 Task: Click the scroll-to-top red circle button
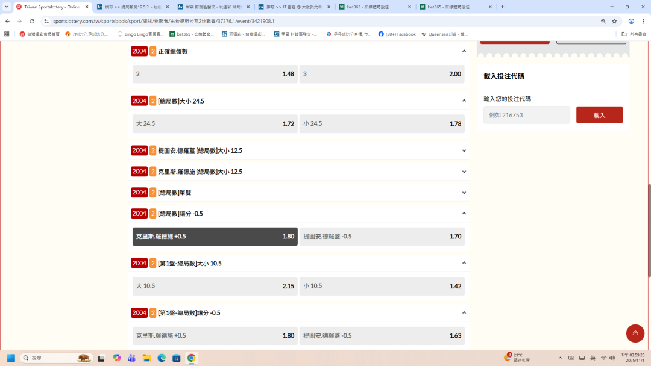[x=635, y=333]
